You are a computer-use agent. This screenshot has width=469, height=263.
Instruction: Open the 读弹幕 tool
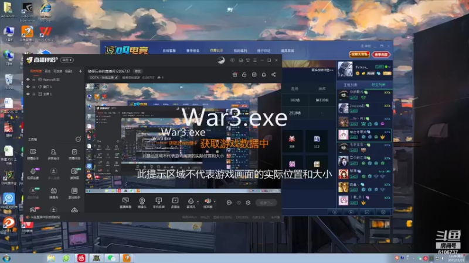click(74, 174)
